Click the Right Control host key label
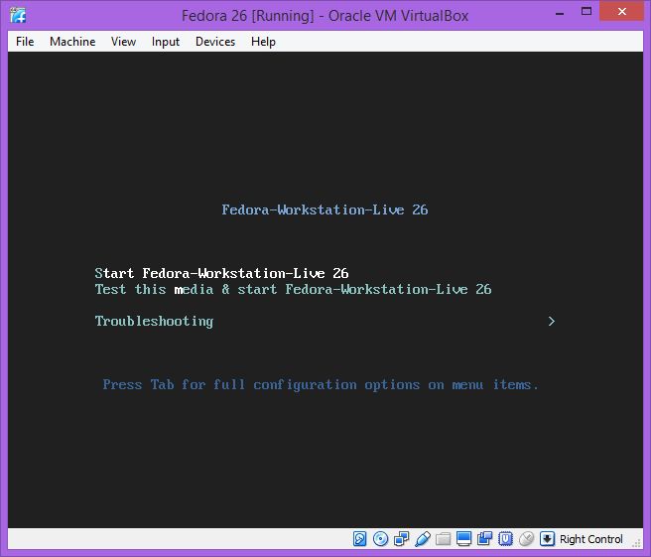This screenshot has height=557, width=651. 591,539
